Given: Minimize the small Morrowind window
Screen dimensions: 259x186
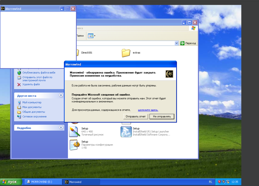Looking at the screenshot, I should (62, 9).
